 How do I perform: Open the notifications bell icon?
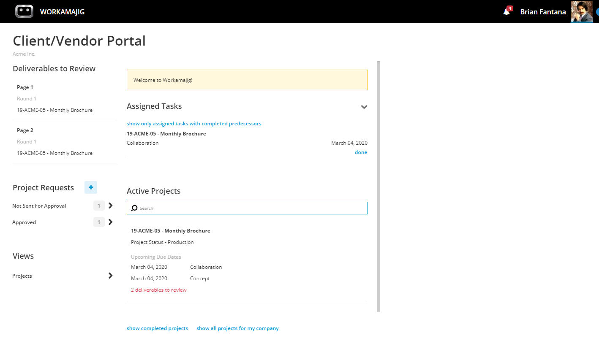[506, 12]
